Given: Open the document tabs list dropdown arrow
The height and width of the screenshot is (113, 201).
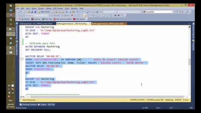Looking at the screenshot, I should coord(189,24).
